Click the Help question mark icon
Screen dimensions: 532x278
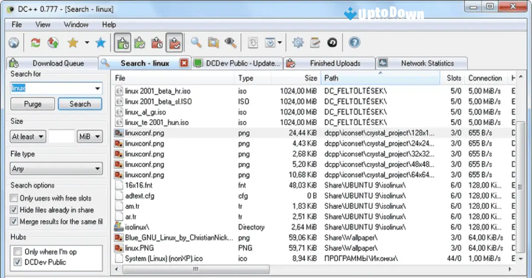pyautogui.click(x=353, y=42)
